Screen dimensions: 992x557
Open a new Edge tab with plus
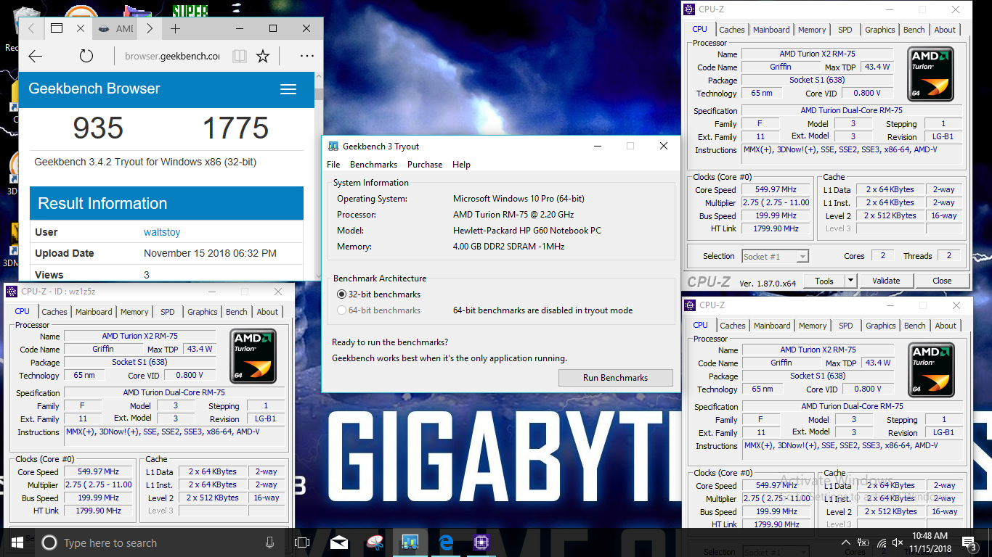[175, 29]
